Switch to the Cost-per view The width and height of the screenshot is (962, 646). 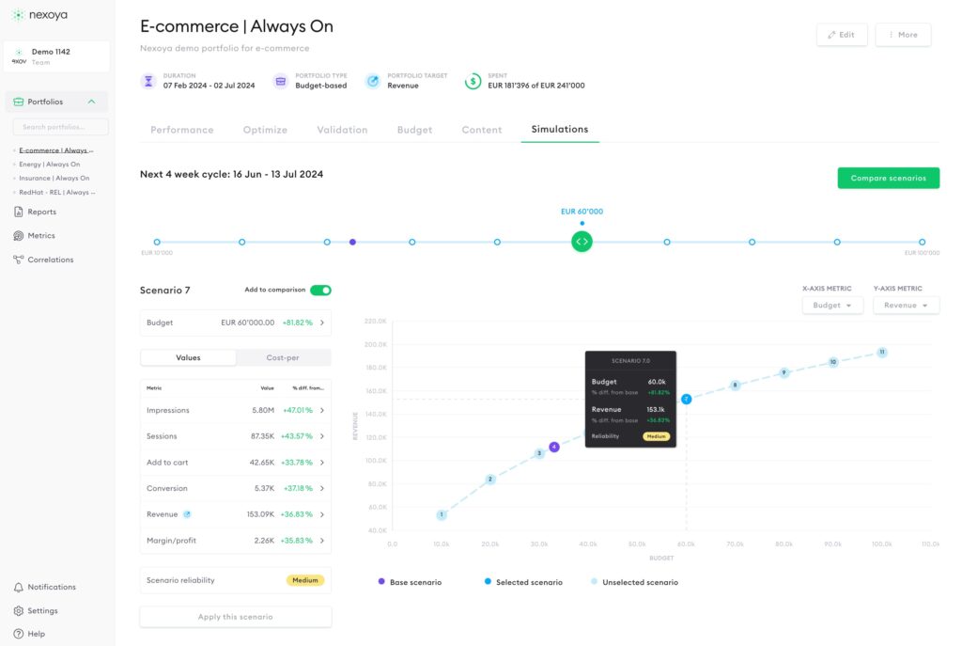[283, 357]
